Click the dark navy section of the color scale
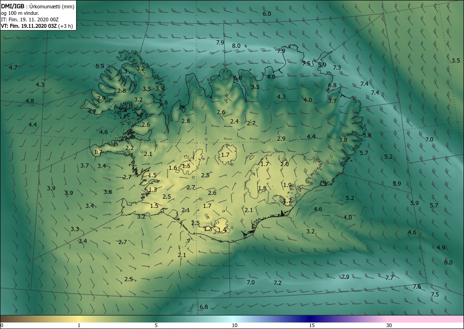 (309, 319)
